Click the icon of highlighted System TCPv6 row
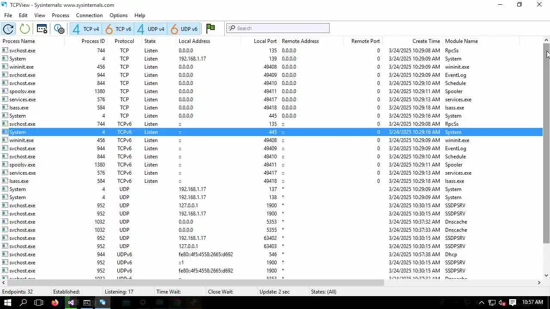Image resolution: width=550 pixels, height=309 pixels. [x=5, y=132]
